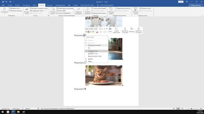The width and height of the screenshot is (204, 114).
Task: Undo the last action
Action: click(x=6, y=2)
